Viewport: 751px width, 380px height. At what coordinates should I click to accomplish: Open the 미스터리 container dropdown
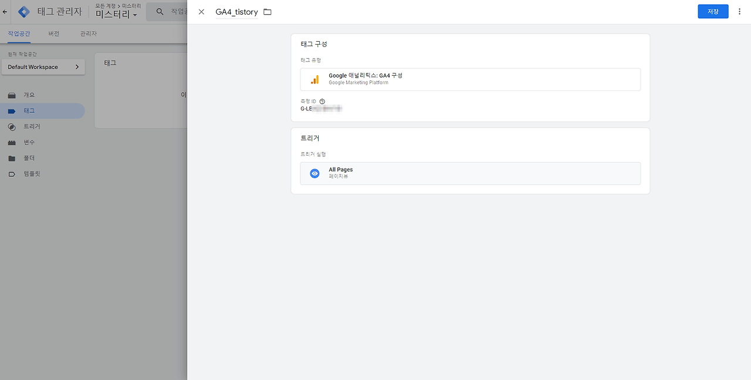point(116,15)
